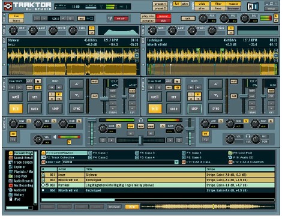Toggle the on air button

[121, 19]
